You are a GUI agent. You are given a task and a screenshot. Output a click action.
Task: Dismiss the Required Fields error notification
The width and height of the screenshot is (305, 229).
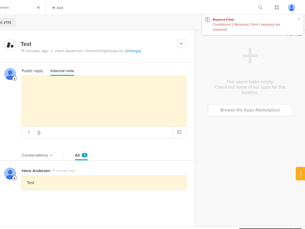[299, 19]
